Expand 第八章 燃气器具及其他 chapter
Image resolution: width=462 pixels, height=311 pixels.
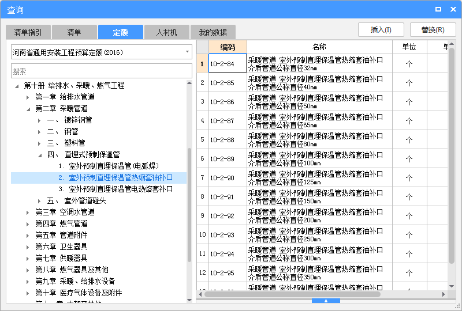(28, 270)
